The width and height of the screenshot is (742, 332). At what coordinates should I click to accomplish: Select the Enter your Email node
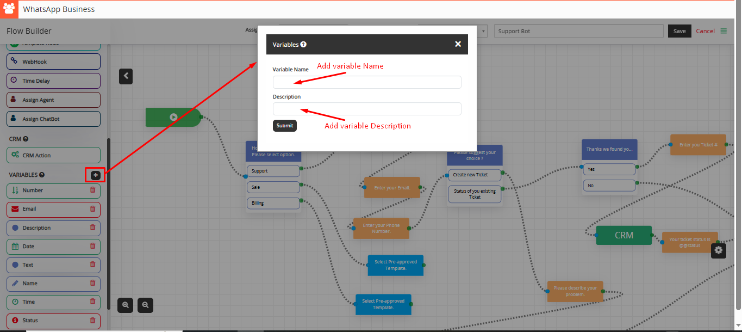(x=392, y=187)
